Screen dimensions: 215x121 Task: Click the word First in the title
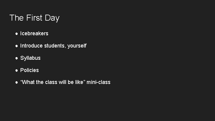(34, 18)
